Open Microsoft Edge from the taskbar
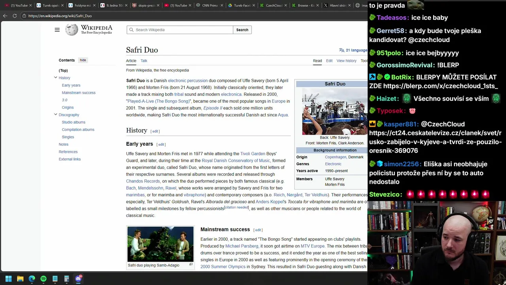 point(32,279)
